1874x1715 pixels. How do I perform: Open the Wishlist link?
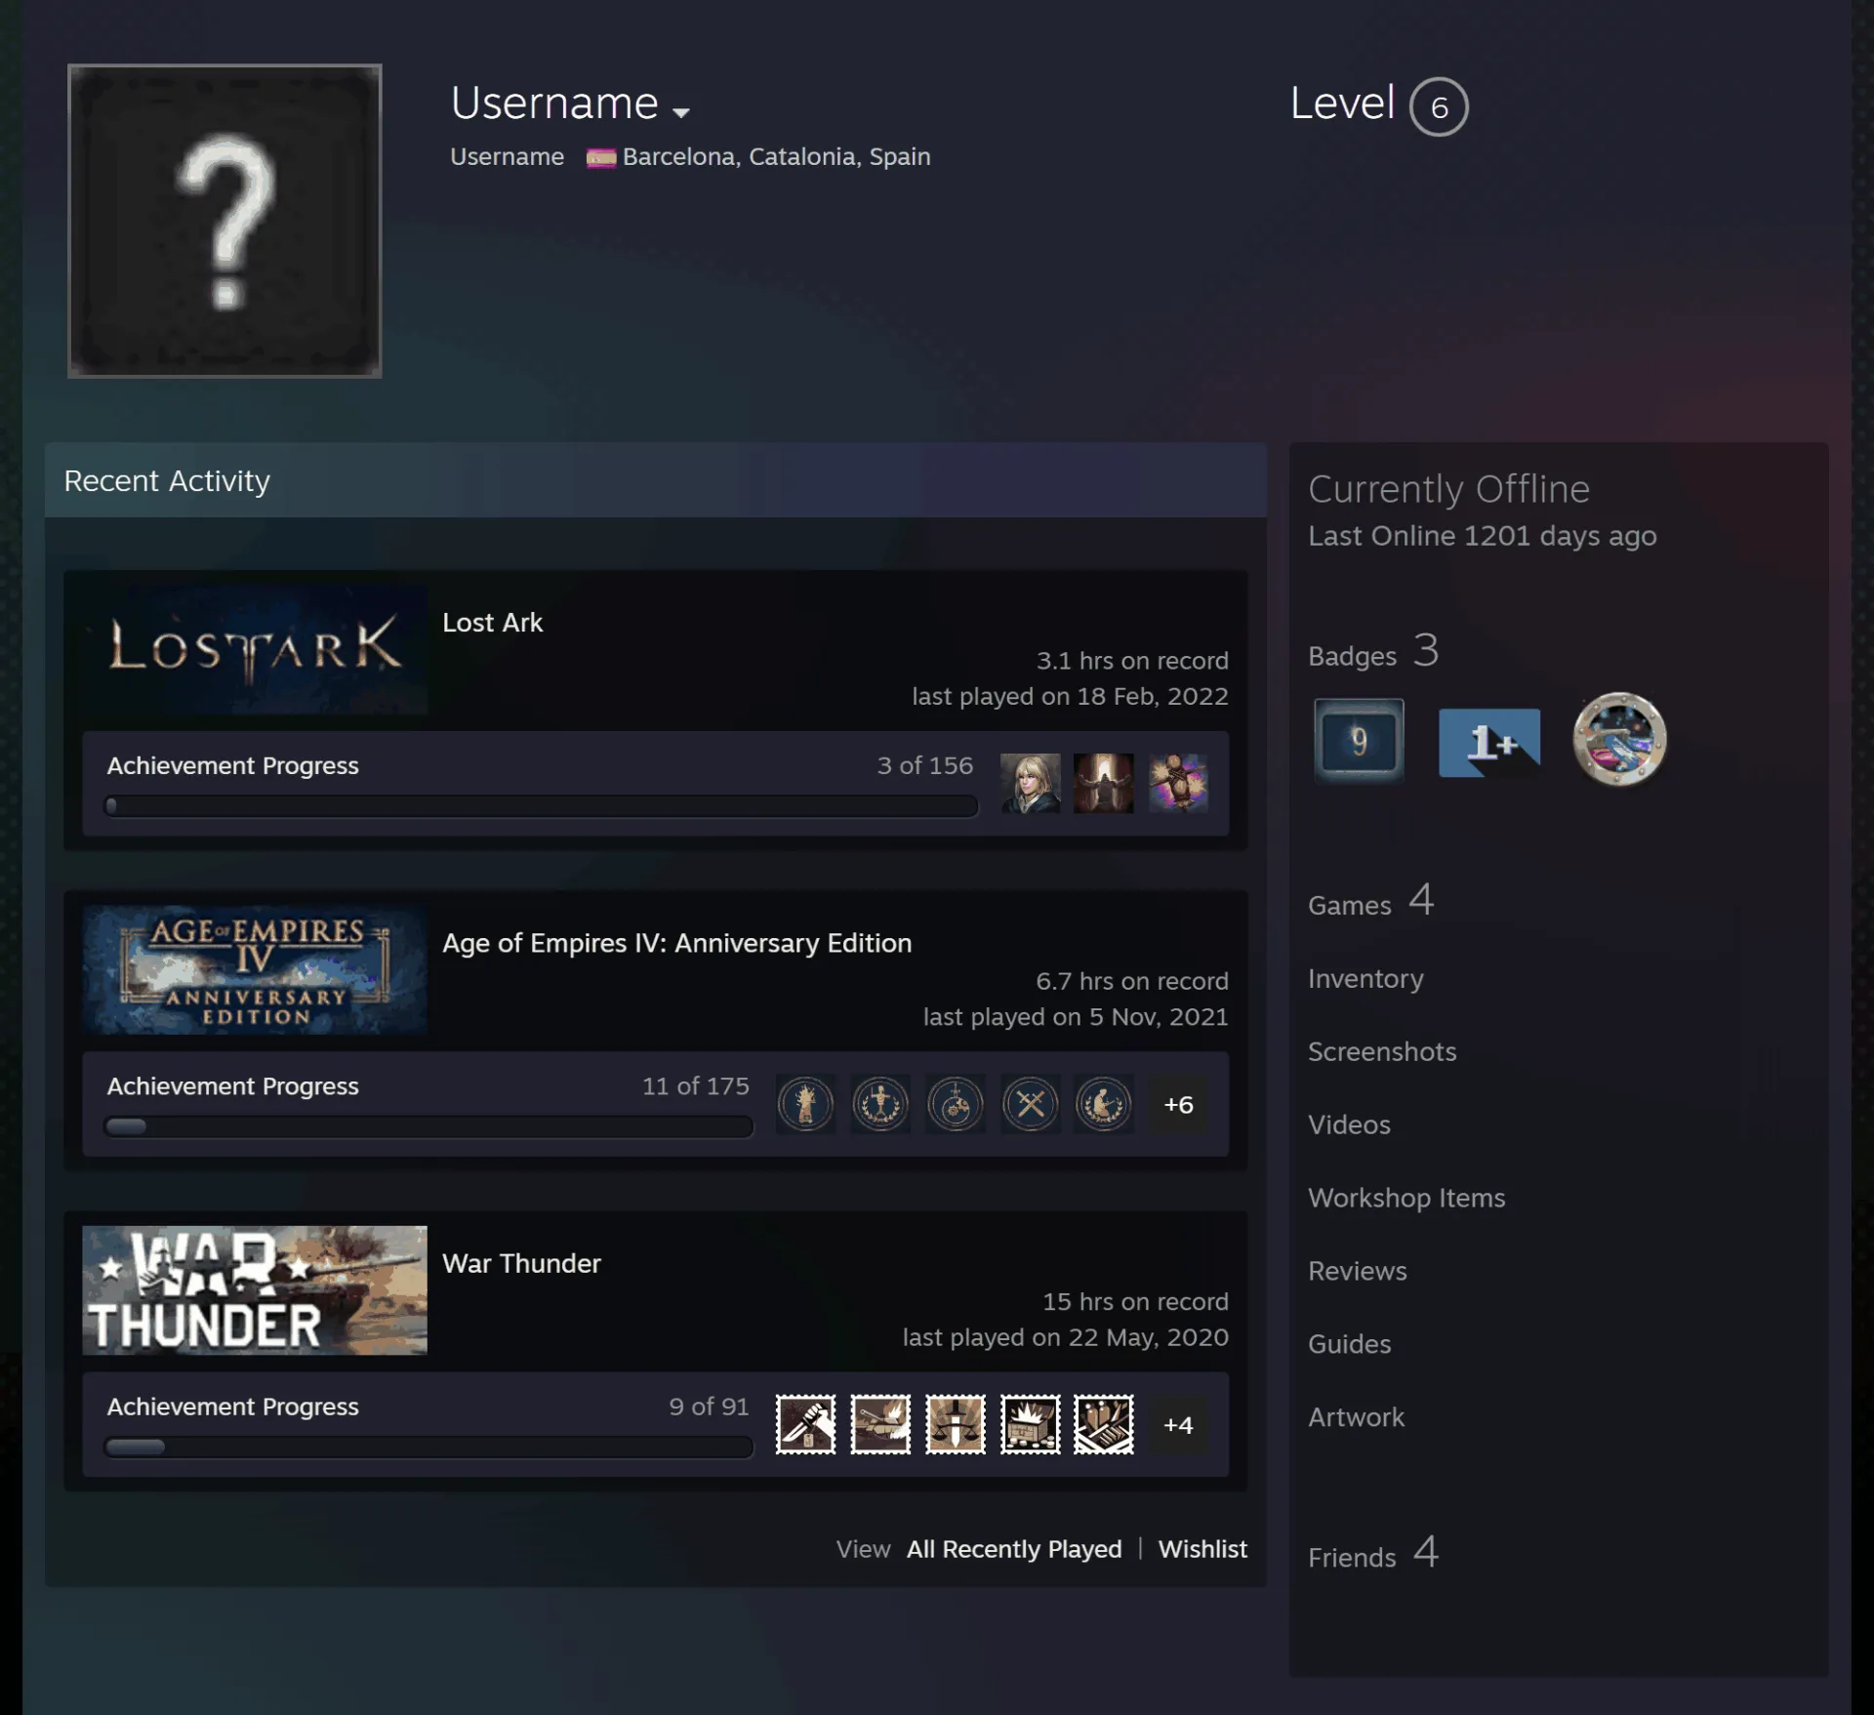click(x=1202, y=1549)
